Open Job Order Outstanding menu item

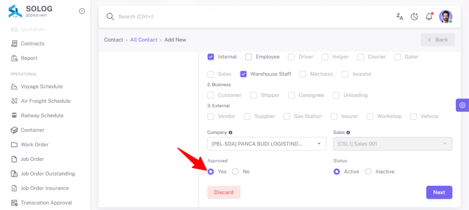click(48, 173)
